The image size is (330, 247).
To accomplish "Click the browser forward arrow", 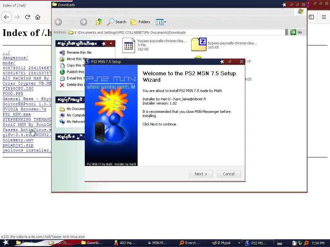I will (17, 17).
